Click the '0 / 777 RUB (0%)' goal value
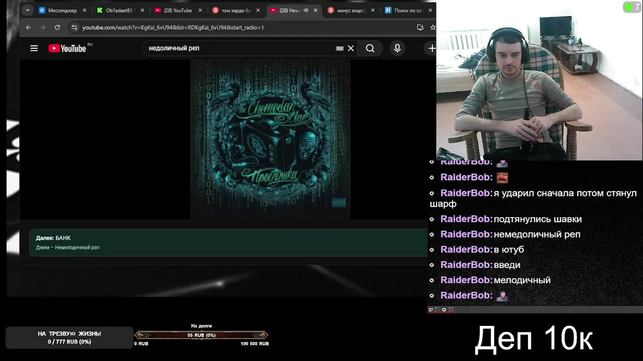 coord(69,342)
